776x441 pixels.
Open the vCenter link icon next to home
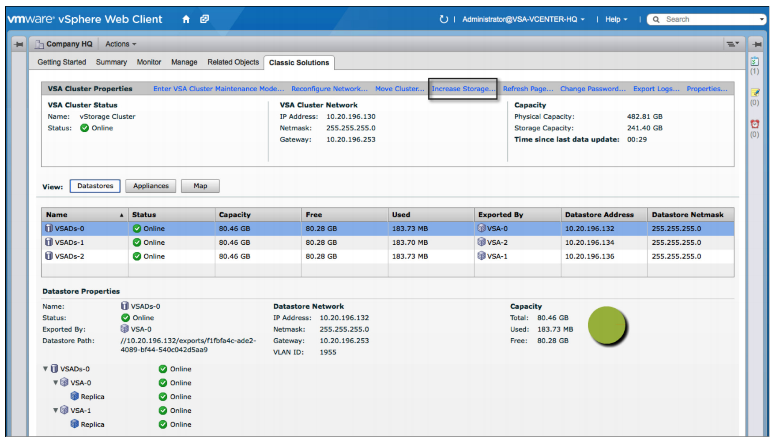[x=204, y=19]
